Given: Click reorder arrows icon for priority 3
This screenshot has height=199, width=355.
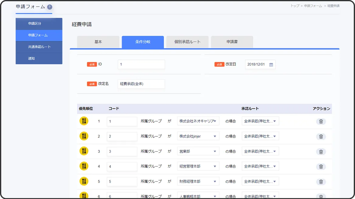Looking at the screenshot, I should (x=84, y=151).
